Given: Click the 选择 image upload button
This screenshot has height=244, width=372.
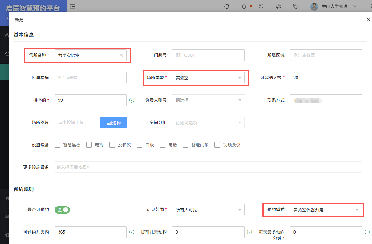Looking at the screenshot, I should pos(113,122).
